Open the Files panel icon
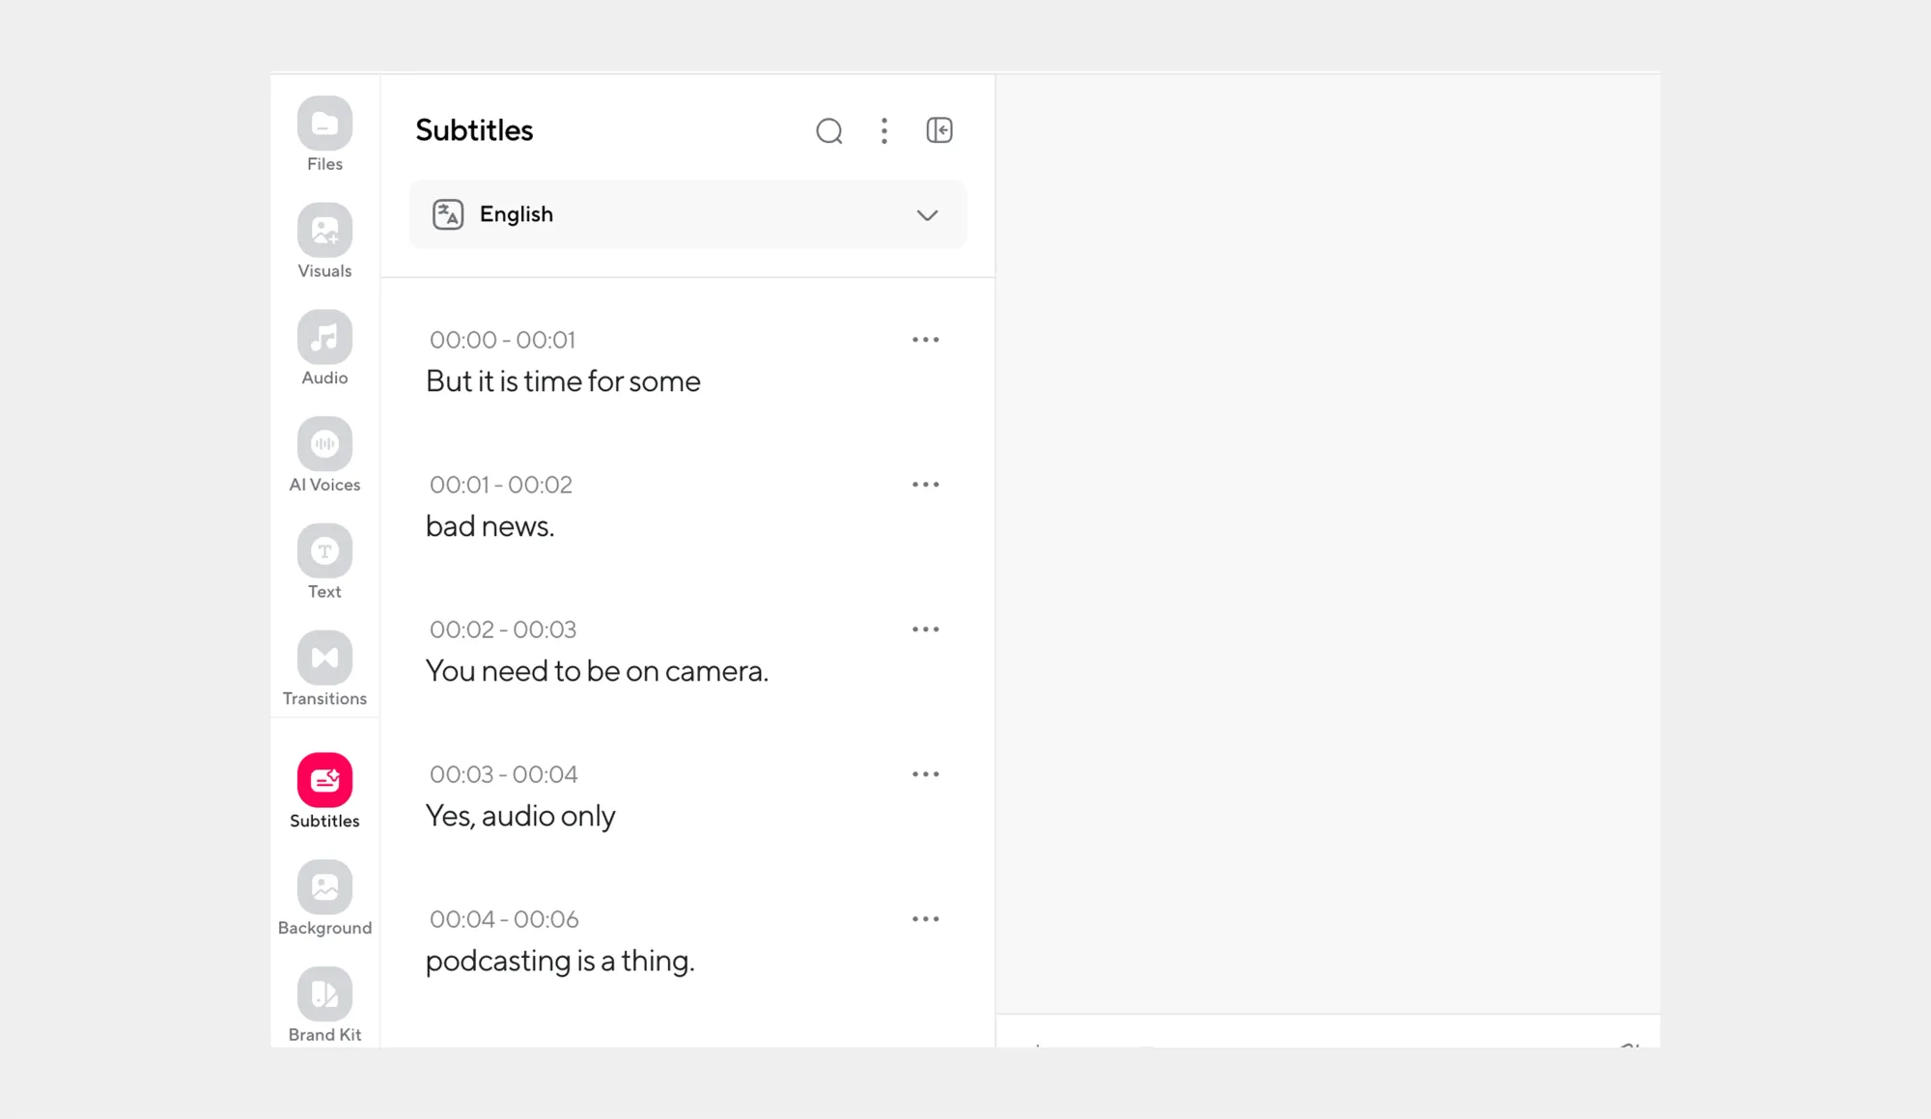The height and width of the screenshot is (1119, 1931). 324,124
